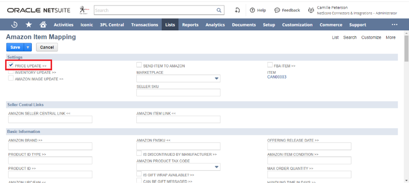
Task: Check Can Be Gift Messaged
Action: click(x=139, y=180)
